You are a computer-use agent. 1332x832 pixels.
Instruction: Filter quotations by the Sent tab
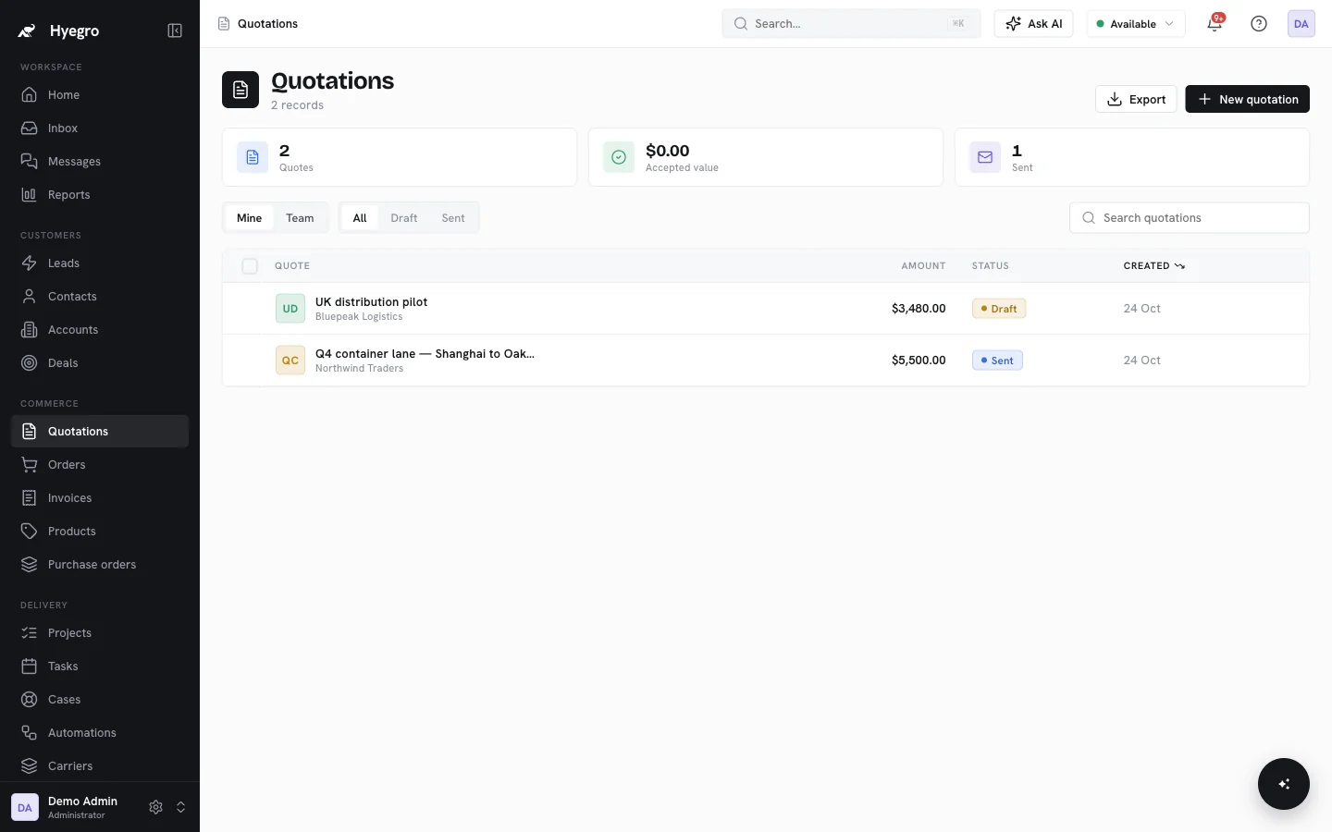point(453,218)
